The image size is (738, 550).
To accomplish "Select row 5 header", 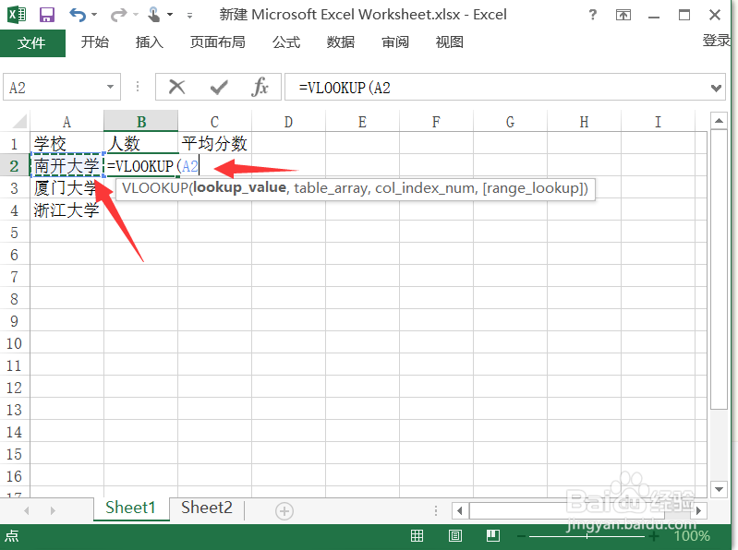I will 15,233.
